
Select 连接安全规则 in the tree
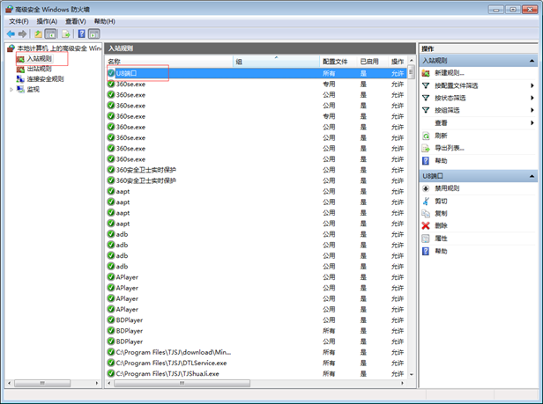click(44, 78)
